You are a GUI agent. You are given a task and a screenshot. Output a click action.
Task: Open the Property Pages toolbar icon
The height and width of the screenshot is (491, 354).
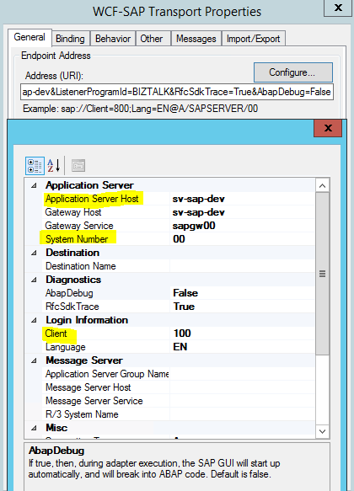click(x=78, y=166)
